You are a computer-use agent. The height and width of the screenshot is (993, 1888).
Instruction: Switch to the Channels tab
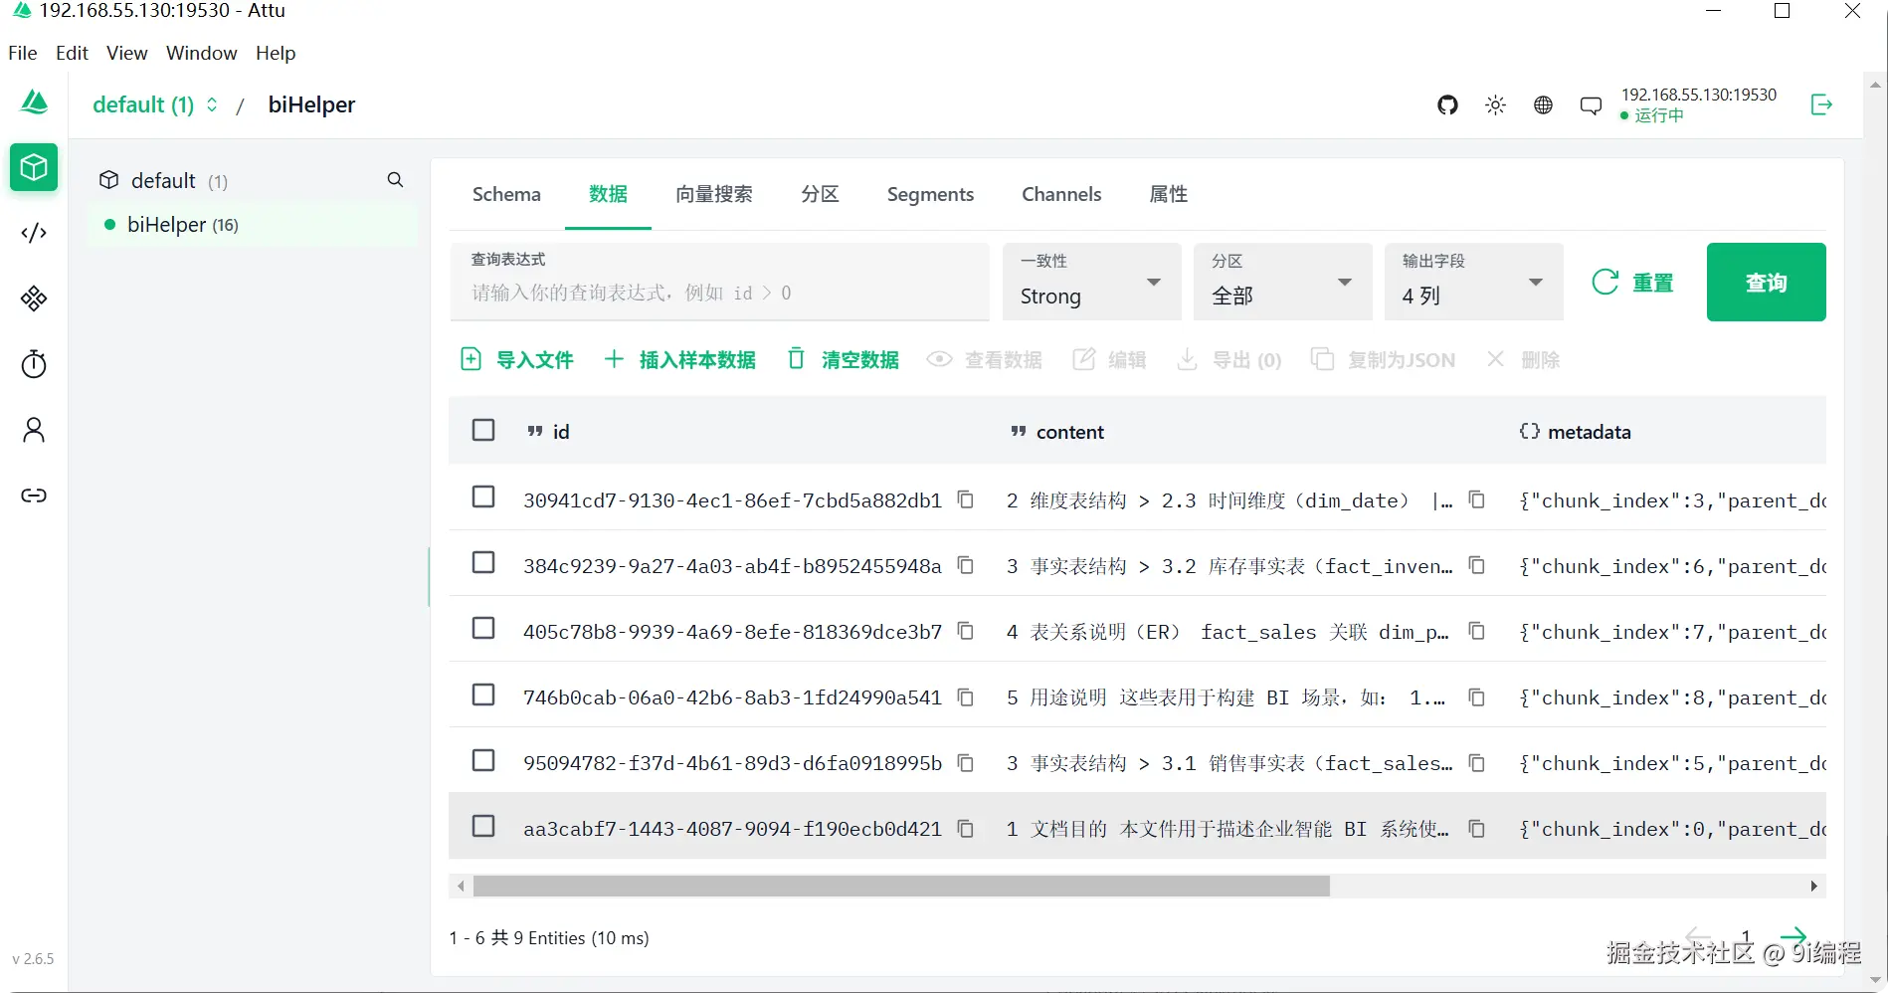click(1061, 194)
